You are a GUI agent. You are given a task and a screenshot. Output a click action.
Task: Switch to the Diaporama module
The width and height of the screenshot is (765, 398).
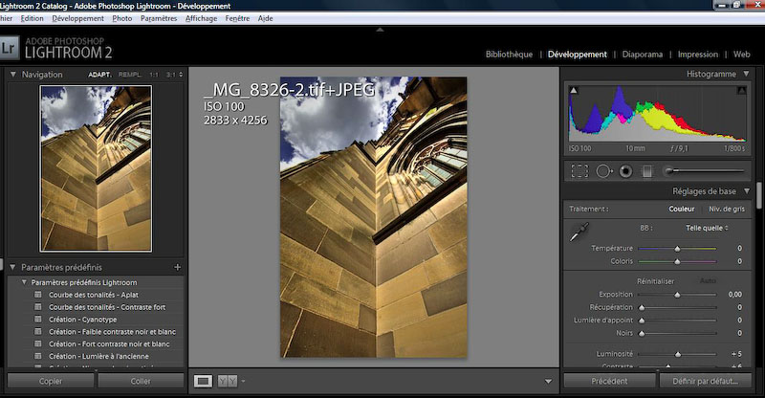(x=642, y=55)
